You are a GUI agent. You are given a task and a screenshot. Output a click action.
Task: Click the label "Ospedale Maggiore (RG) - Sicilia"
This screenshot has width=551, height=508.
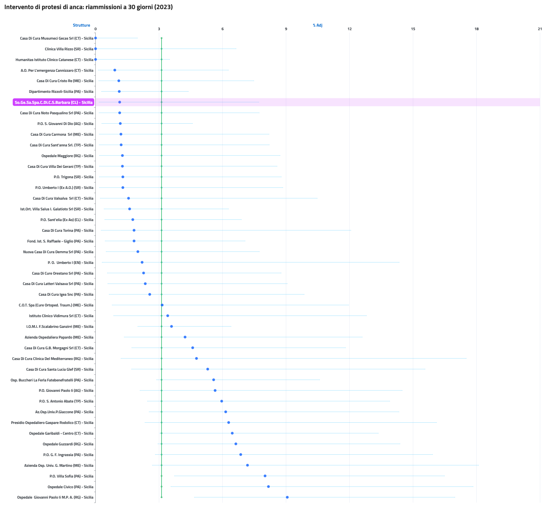[x=67, y=156]
